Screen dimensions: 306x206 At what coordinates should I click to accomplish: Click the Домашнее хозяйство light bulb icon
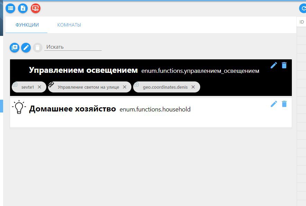[19, 107]
